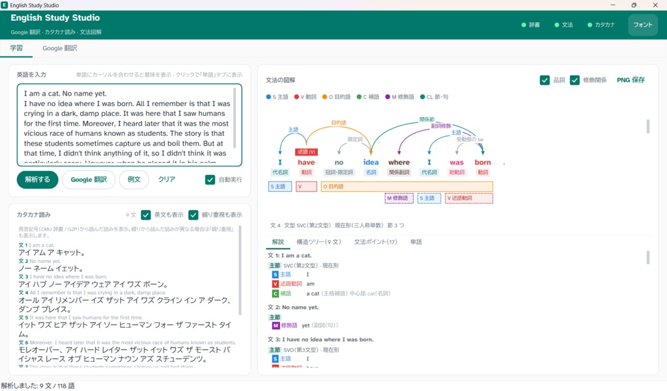This screenshot has width=667, height=391.
Task: Uncheck 英文も表示 in the katakana panel
Action: 146,215
